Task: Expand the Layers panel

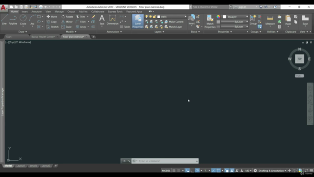Action: (159, 31)
